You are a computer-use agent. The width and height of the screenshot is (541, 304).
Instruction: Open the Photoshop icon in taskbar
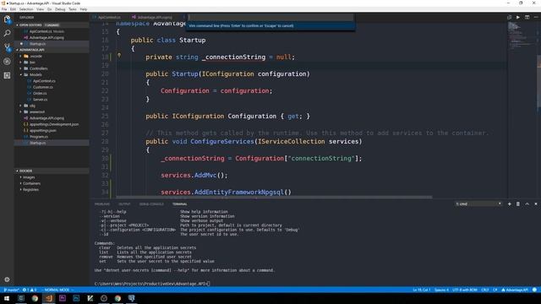click(x=76, y=298)
